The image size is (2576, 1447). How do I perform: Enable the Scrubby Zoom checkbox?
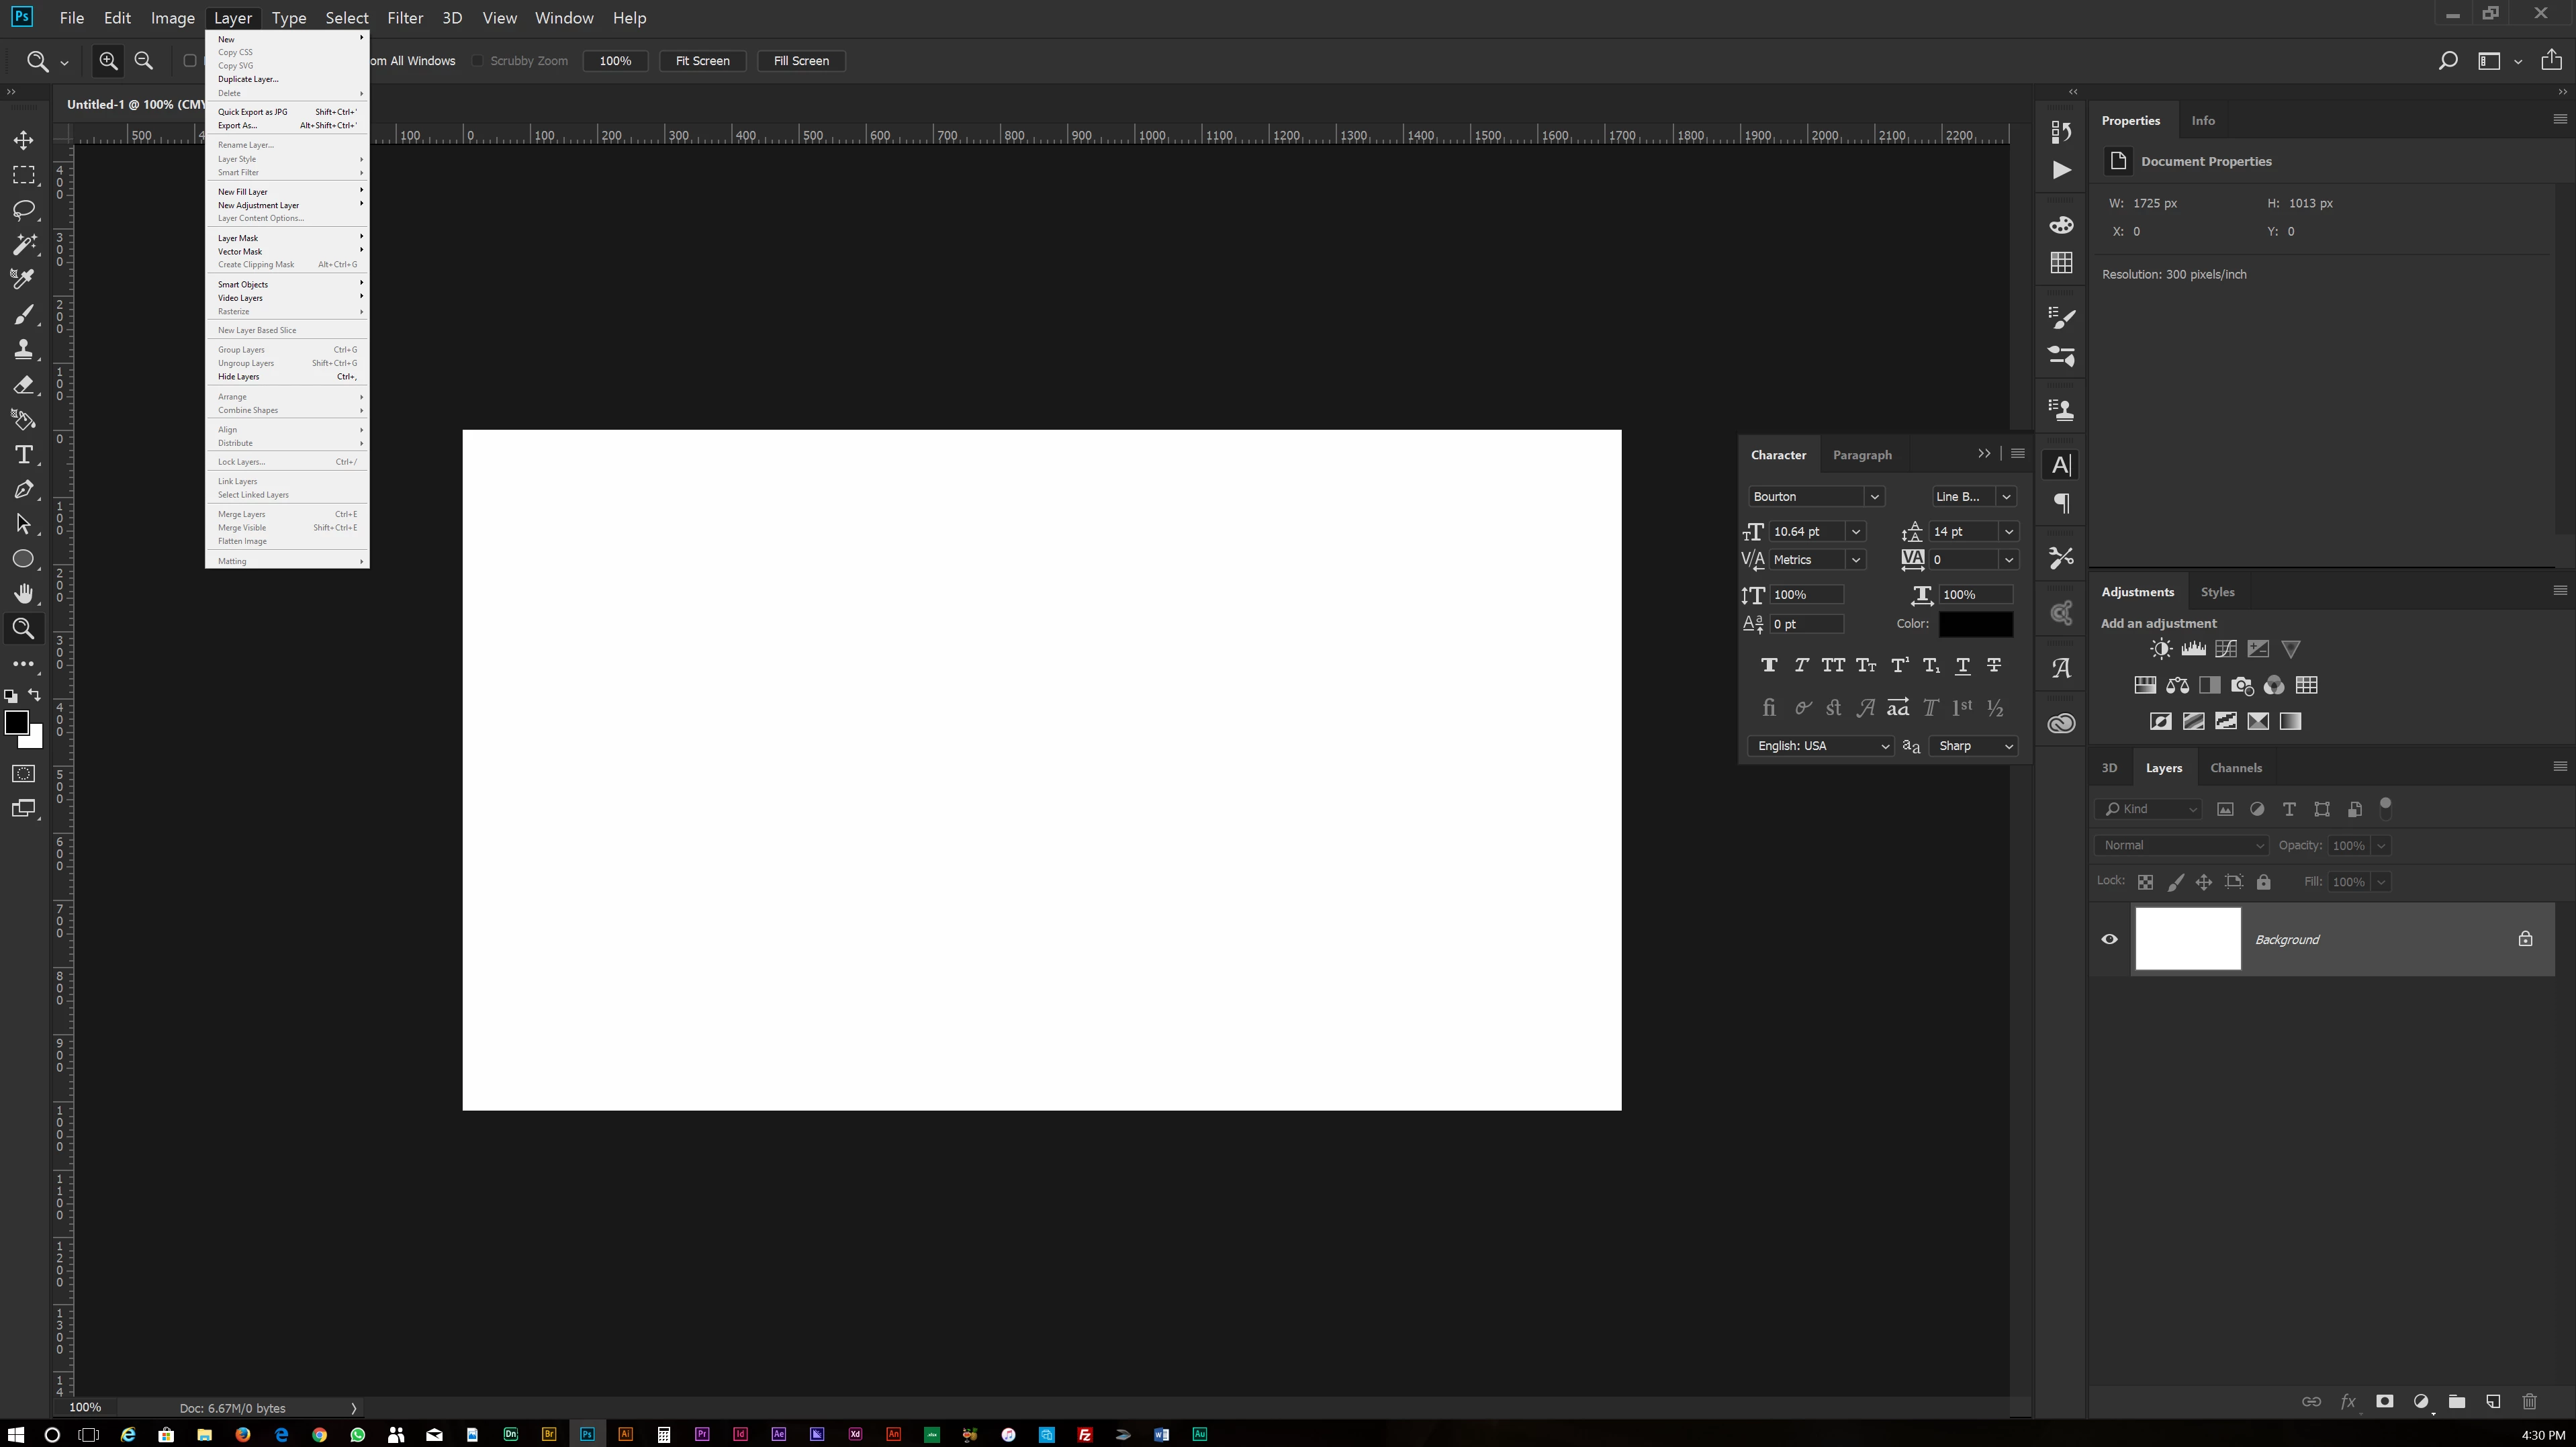pyautogui.click(x=478, y=61)
